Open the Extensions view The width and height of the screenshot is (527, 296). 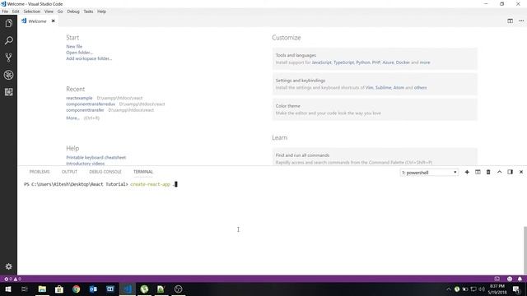pyautogui.click(x=9, y=91)
